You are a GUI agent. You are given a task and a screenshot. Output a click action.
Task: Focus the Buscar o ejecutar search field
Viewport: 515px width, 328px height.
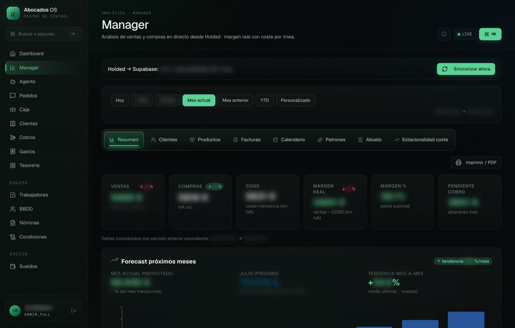point(44,34)
